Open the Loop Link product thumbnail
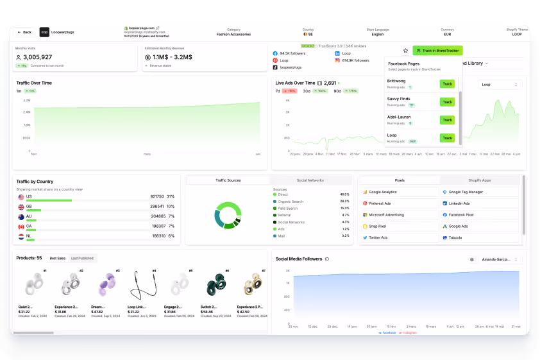Screen dimensions: 540x360 pos(143,285)
